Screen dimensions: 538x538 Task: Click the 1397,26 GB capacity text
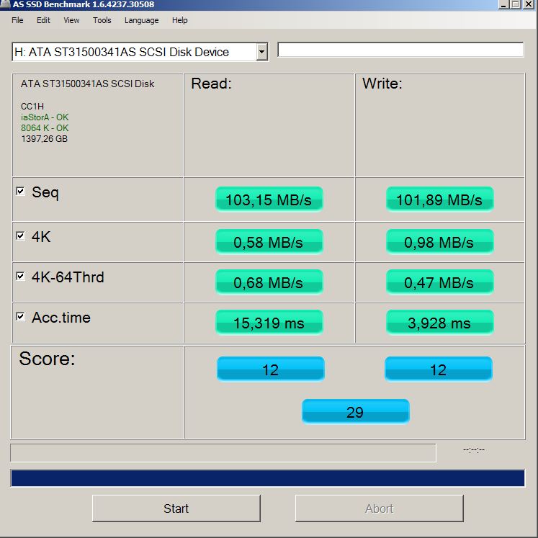click(44, 138)
